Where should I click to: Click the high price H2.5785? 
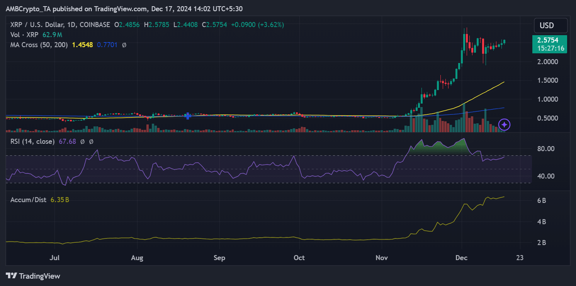[x=157, y=25]
